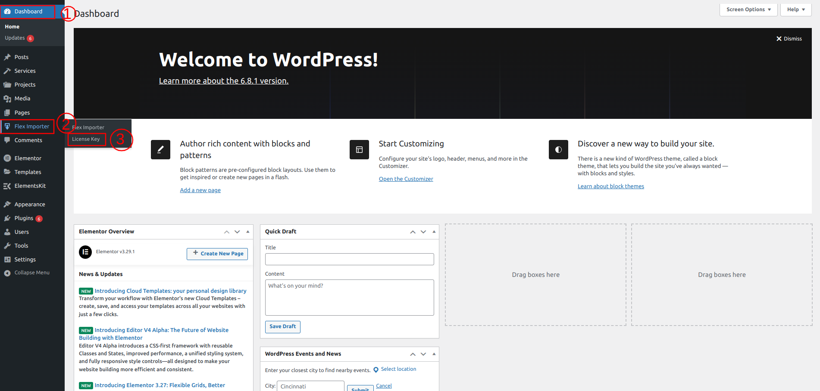This screenshot has width=820, height=391.
Task: Select License Key from Flex Importer submenu
Action: point(86,139)
